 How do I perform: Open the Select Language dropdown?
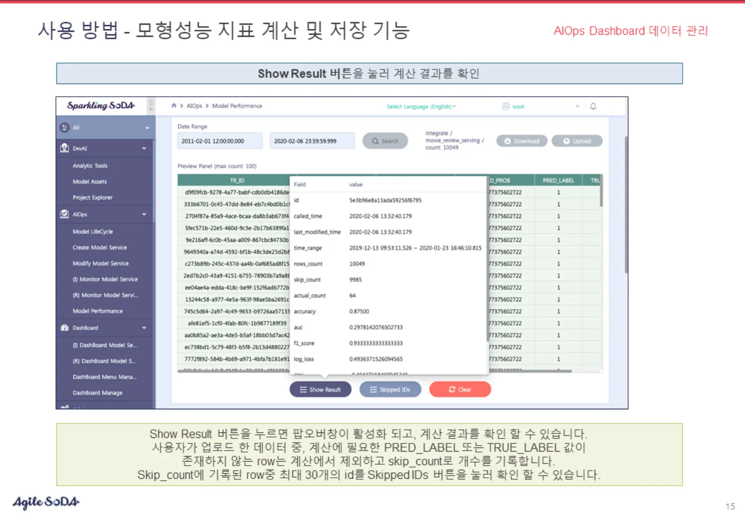click(x=421, y=107)
